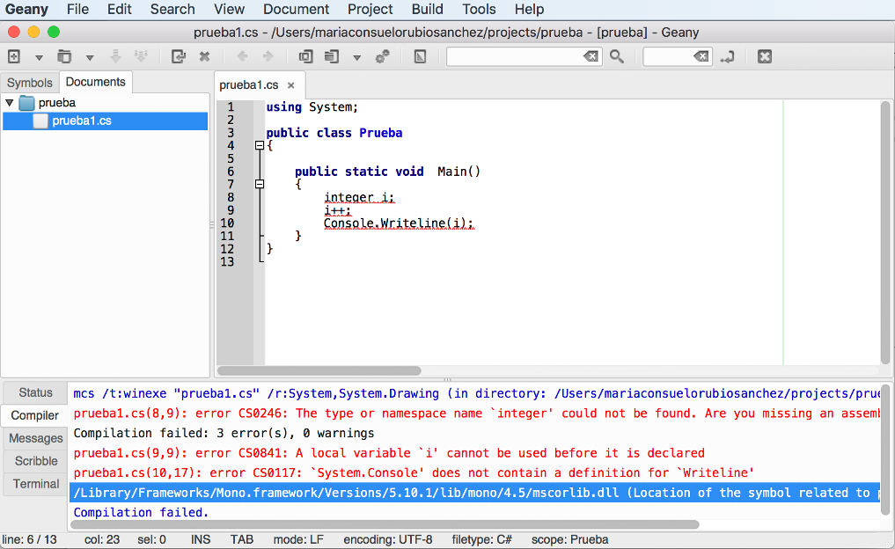Click the Build toolbar icon
This screenshot has width=895, height=549.
[332, 56]
